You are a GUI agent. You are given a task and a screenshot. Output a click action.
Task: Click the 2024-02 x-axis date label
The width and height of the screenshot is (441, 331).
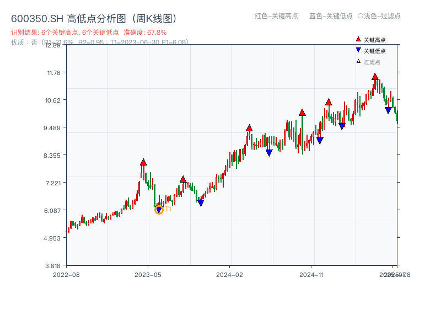tap(229, 275)
